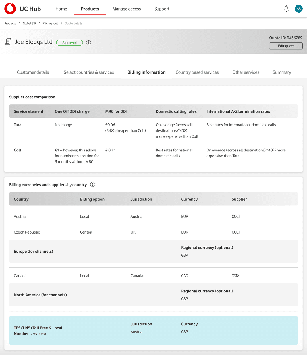The image size is (307, 355).
Task: Click the Austria country cell
Action: click(x=20, y=217)
